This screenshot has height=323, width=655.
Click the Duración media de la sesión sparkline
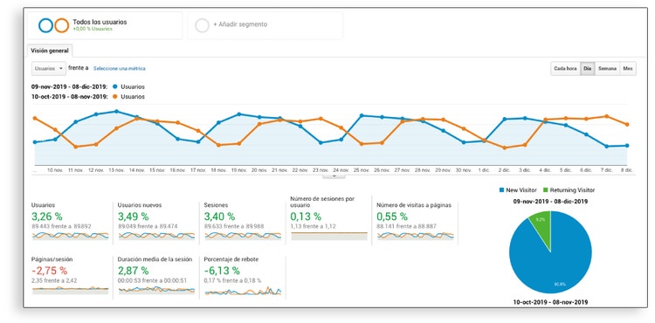pyautogui.click(x=156, y=290)
